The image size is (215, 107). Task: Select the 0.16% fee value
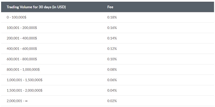(112, 28)
